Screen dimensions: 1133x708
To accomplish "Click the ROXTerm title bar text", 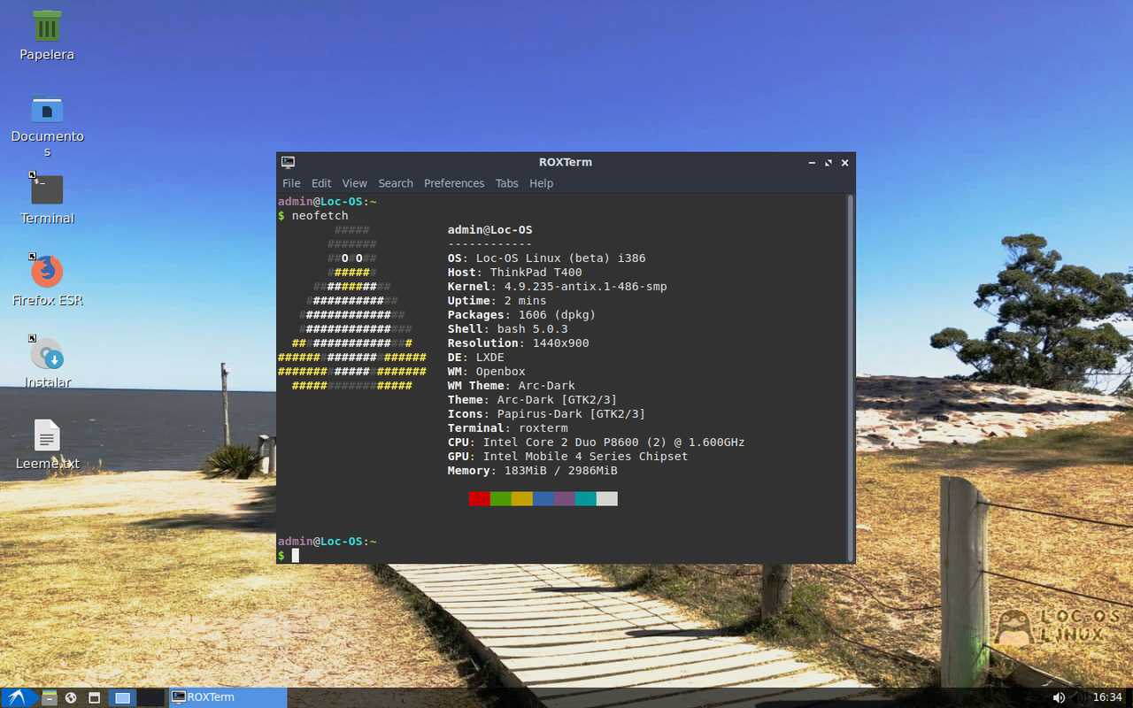I will click(565, 162).
